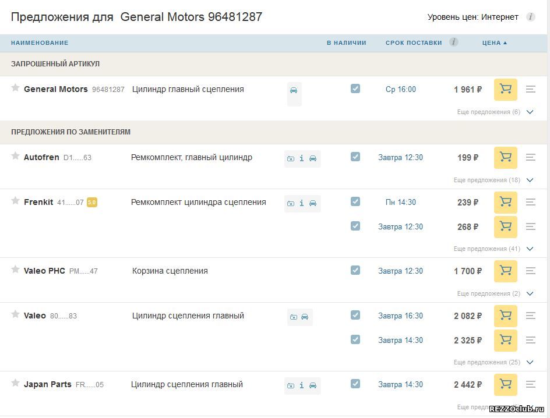Sort by the Наименование column header

coord(40,42)
